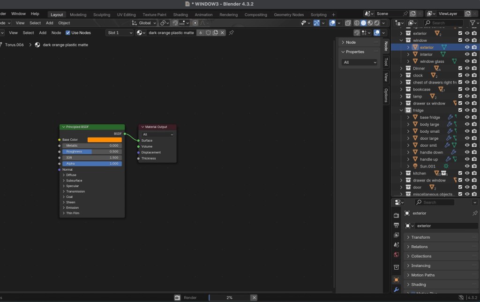This screenshot has height=302, width=480.
Task: Open the Render properties tab icon
Action: pyautogui.click(x=397, y=215)
